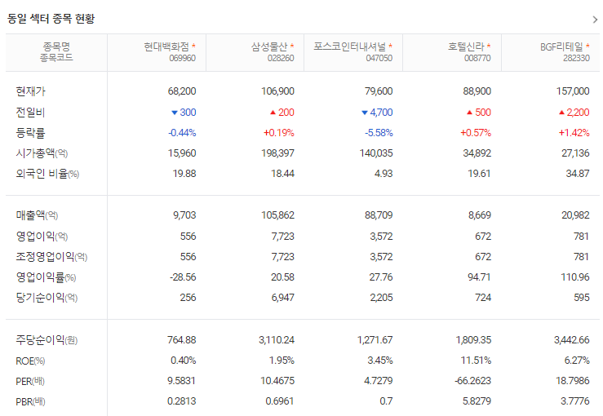Click the +0.57% change rate
Viewport: 603px width, 416px height.
pos(476,133)
